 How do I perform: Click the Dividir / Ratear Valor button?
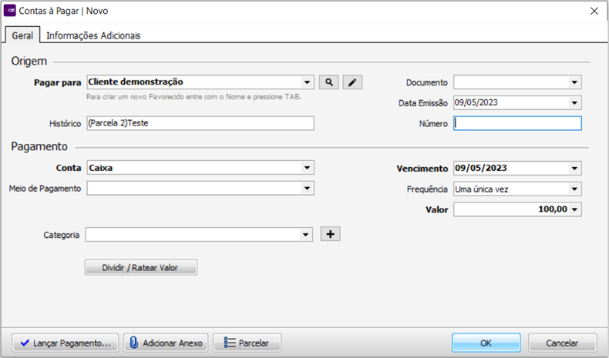tap(141, 267)
